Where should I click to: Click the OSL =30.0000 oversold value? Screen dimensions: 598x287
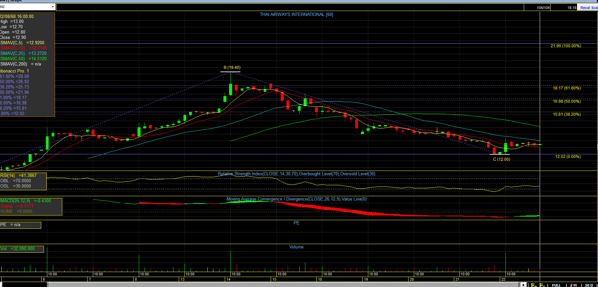point(16,186)
